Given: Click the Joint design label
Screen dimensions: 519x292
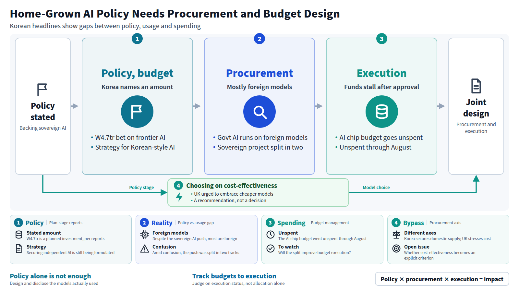Looking at the screenshot, I should [x=476, y=108].
